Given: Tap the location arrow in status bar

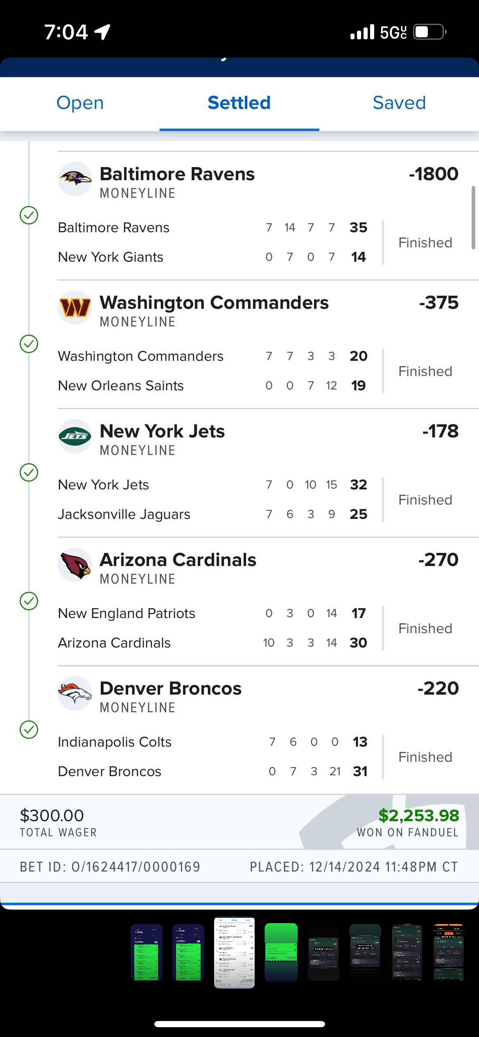Looking at the screenshot, I should [x=102, y=32].
